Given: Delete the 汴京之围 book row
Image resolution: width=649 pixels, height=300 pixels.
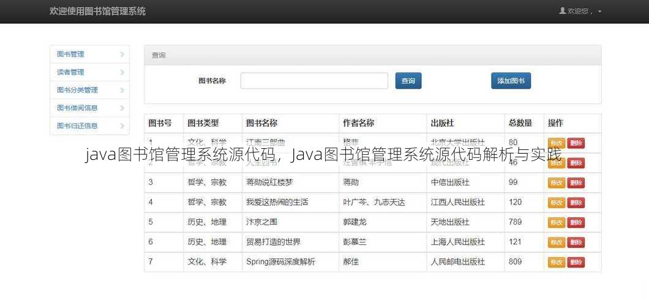Looking at the screenshot, I should [576, 223].
